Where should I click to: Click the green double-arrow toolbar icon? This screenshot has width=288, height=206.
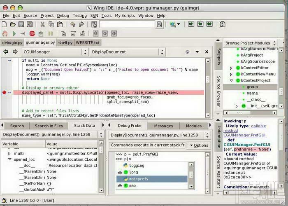(x=209, y=24)
